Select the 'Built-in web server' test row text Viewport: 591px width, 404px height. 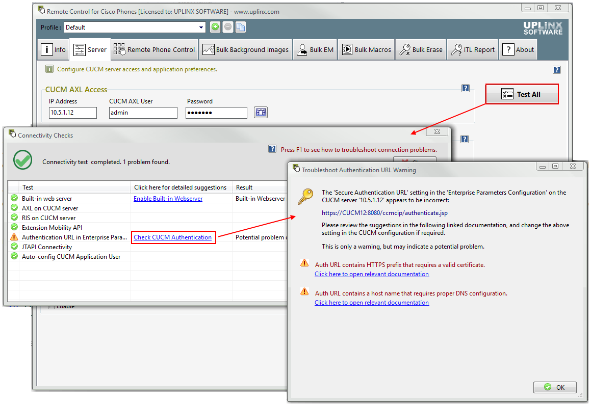[47, 199]
